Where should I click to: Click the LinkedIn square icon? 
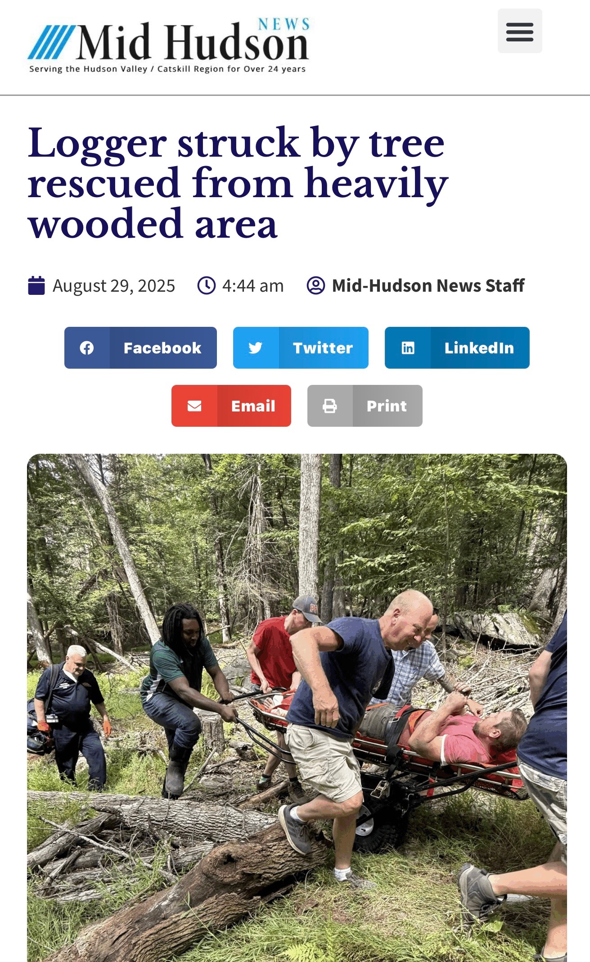pyautogui.click(x=408, y=348)
